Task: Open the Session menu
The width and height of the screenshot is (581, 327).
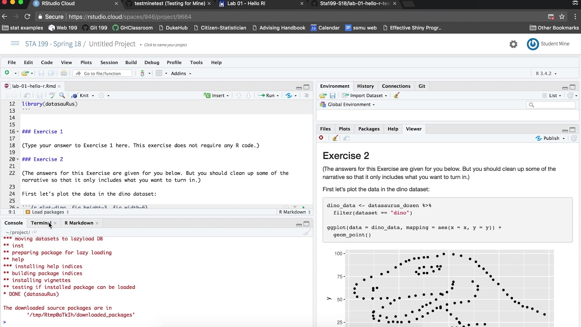Action: coord(109,62)
